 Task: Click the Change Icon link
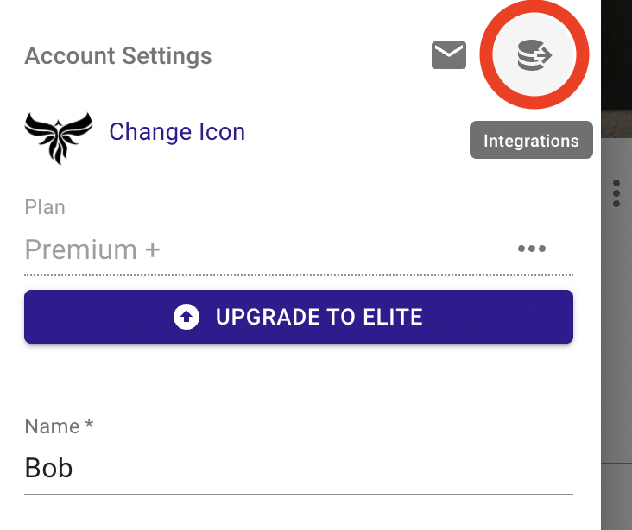pos(177,132)
